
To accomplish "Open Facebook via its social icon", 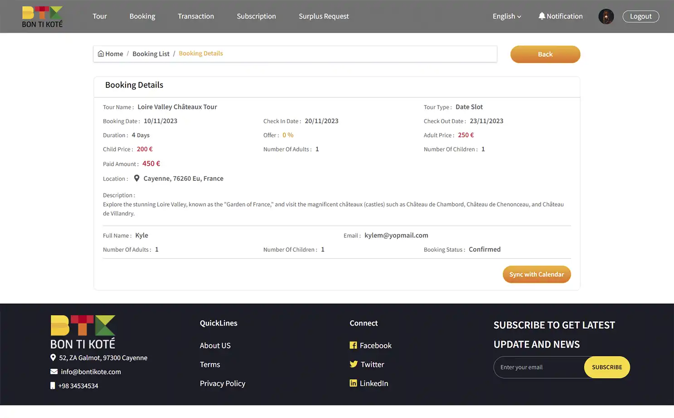I will pos(353,345).
